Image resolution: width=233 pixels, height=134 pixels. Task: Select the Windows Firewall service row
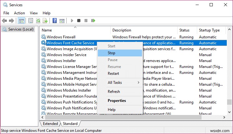point(133,37)
